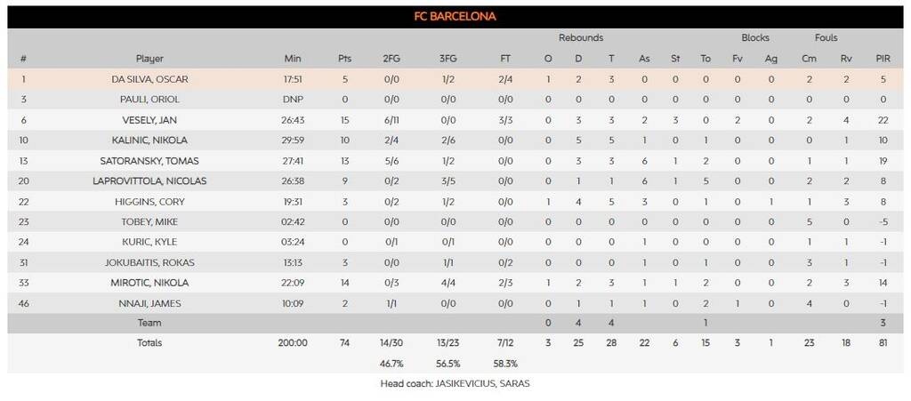This screenshot has height=401, width=911.
Task: Select PAULI, ORIOL player row name
Action: 149,100
